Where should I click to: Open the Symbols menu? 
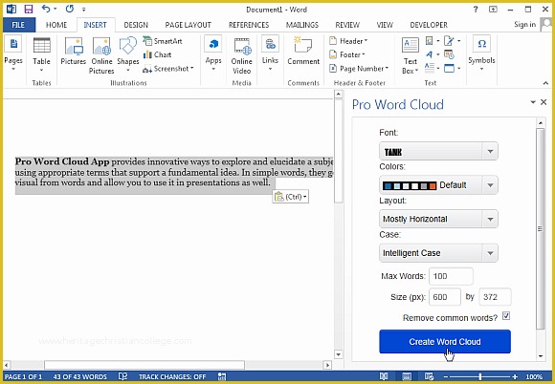tap(481, 53)
